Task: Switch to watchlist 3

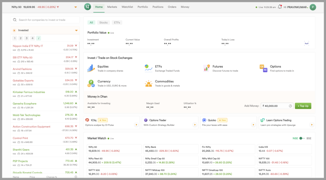Action: coord(26,38)
